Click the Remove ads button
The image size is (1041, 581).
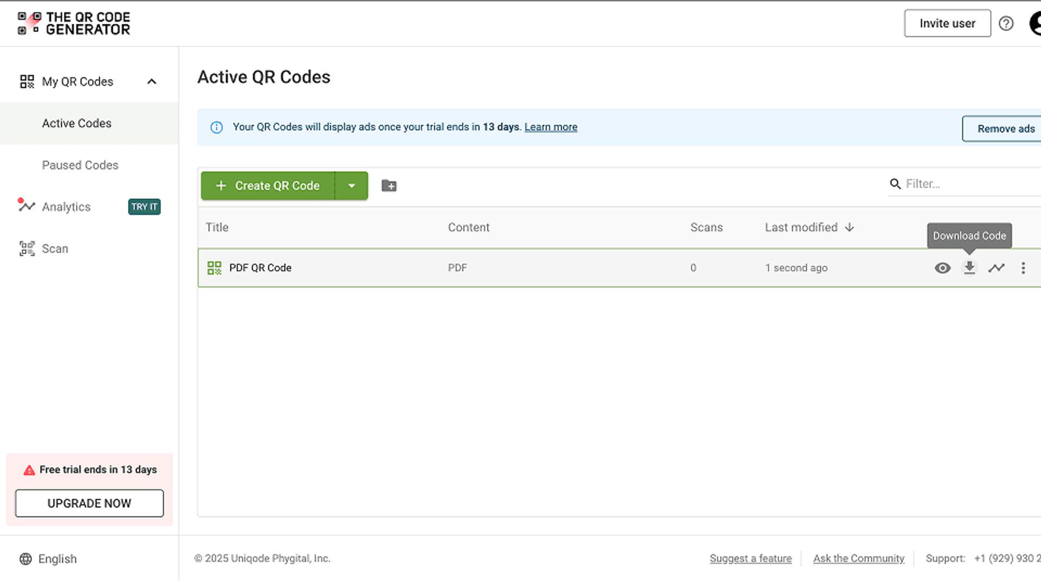1002,128
